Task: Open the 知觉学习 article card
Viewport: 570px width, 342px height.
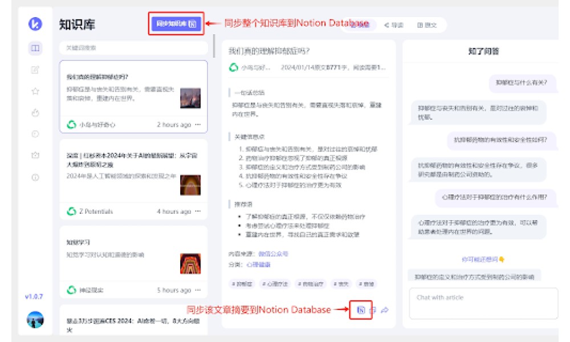Action: pyautogui.click(x=133, y=262)
